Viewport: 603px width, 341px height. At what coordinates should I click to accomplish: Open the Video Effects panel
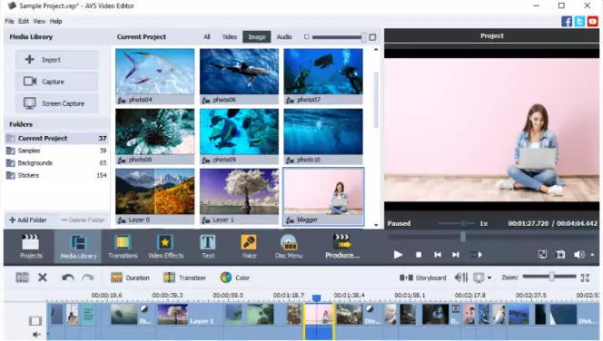tap(166, 247)
